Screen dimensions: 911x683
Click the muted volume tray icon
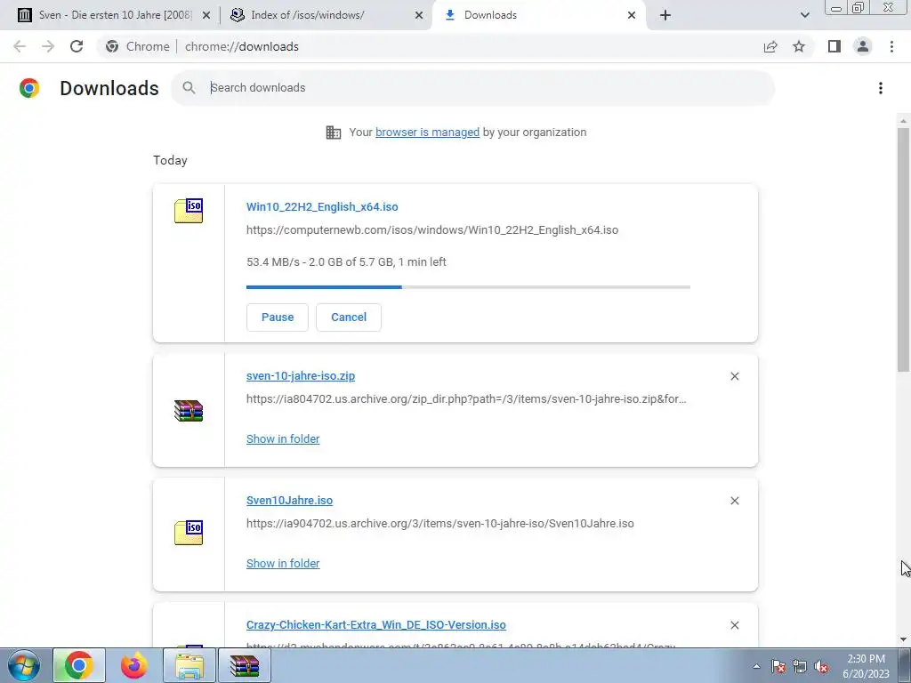(x=821, y=666)
